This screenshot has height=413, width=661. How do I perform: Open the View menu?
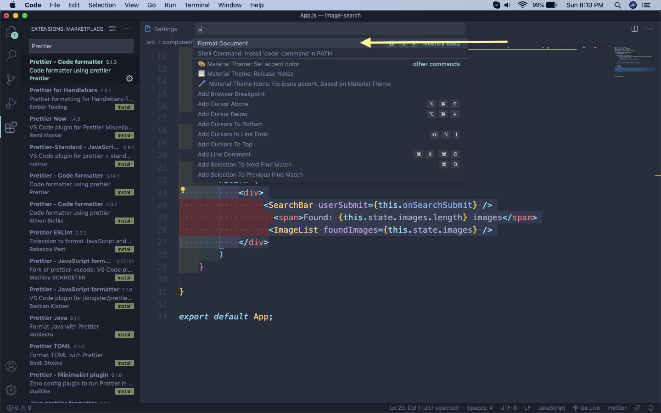tap(131, 5)
